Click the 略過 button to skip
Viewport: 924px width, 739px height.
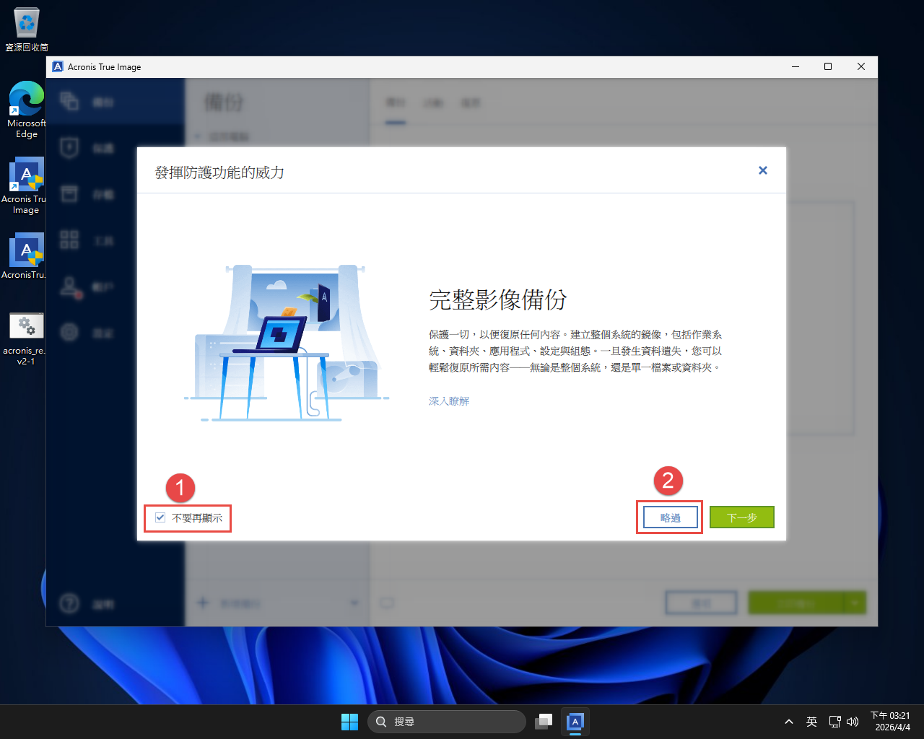pyautogui.click(x=671, y=517)
